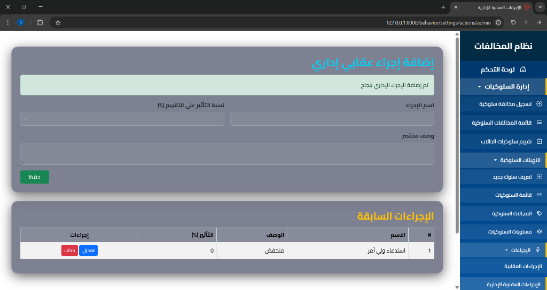Click the clipboard icon of تقييم سلوكيات الطلاب
This screenshot has height=290, width=547.
pos(539,141)
